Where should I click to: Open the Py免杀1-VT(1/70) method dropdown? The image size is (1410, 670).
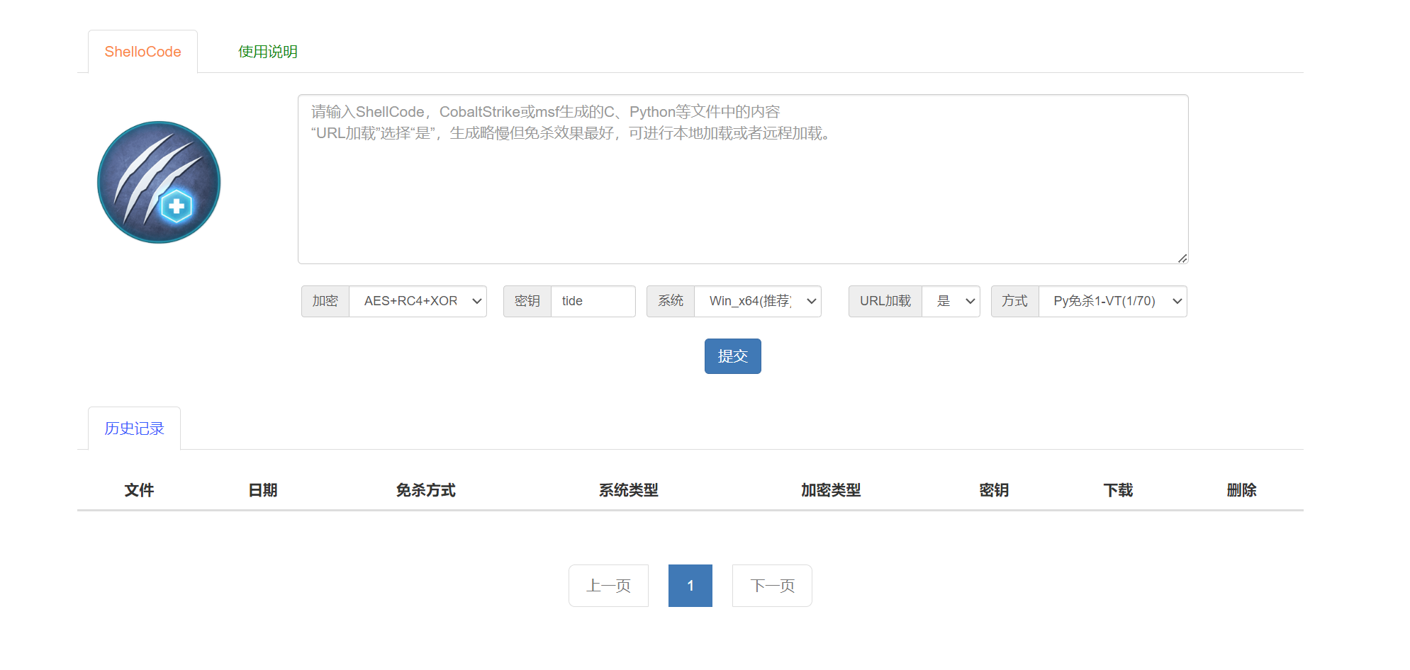point(1112,301)
